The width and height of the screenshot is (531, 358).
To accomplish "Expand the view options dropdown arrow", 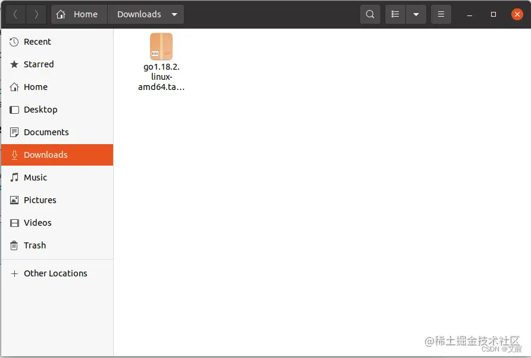I will pyautogui.click(x=416, y=14).
